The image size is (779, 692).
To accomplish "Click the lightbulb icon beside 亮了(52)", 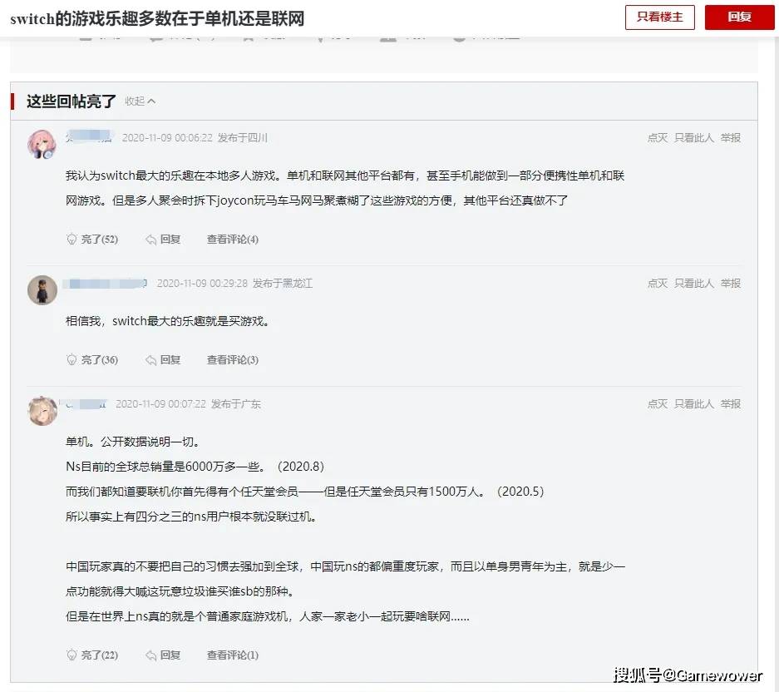I will point(71,239).
